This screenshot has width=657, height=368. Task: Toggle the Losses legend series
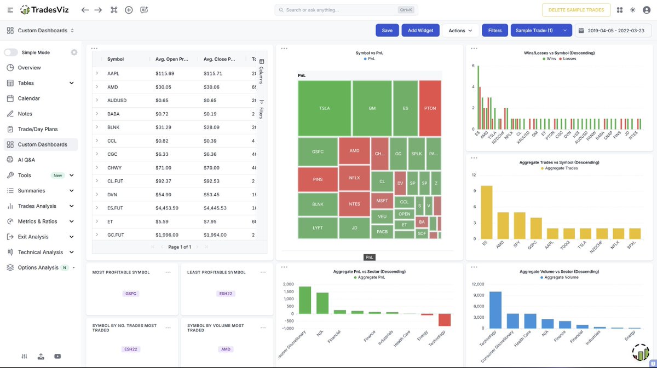pyautogui.click(x=567, y=59)
